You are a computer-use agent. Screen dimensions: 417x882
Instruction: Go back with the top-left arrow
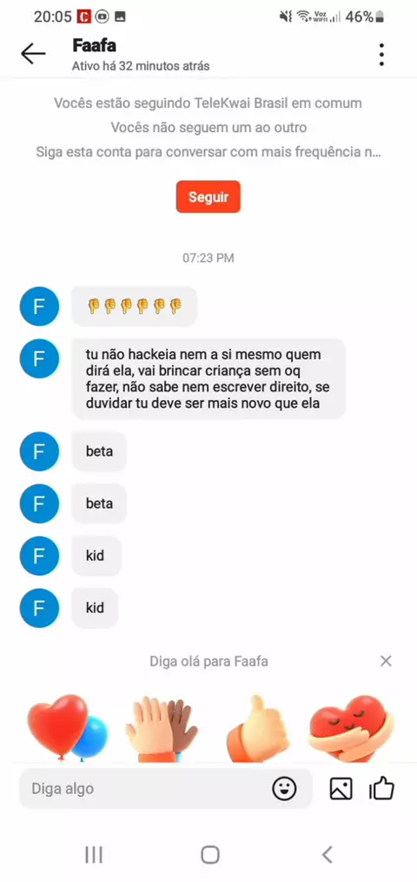pos(33,54)
